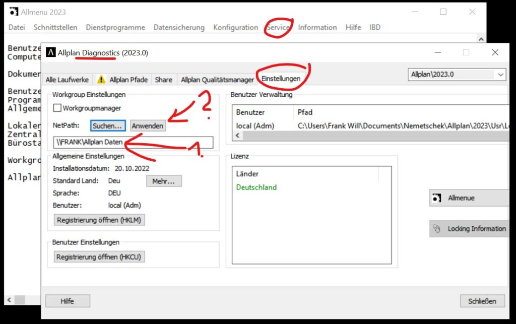
Task: Click Suchen to browse for NetPath
Action: pos(107,125)
